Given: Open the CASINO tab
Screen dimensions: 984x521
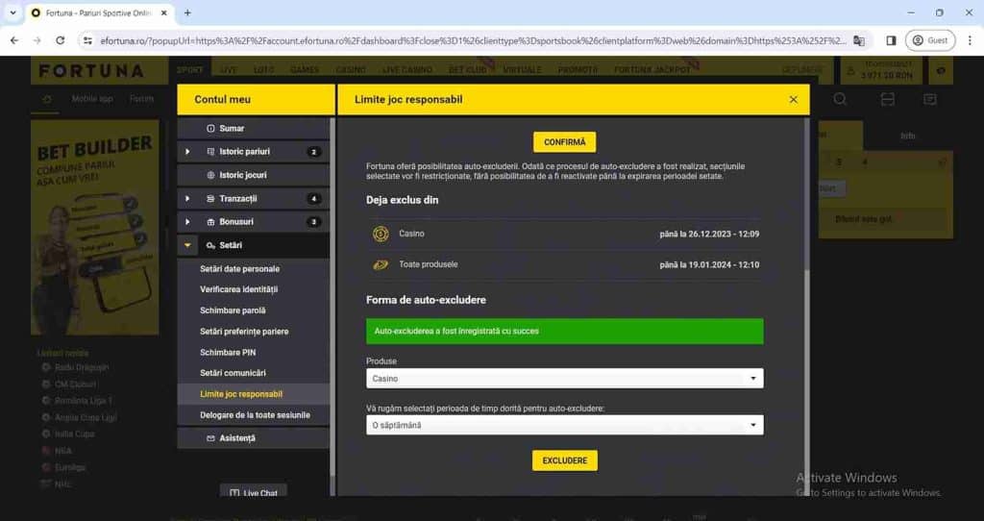Looking at the screenshot, I should click(351, 70).
